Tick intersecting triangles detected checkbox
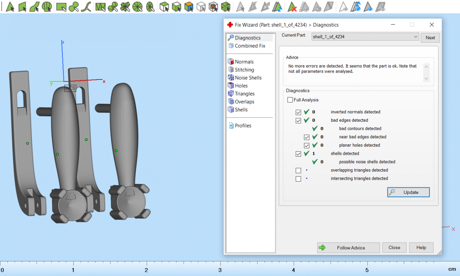The width and height of the screenshot is (460, 276). point(299,179)
